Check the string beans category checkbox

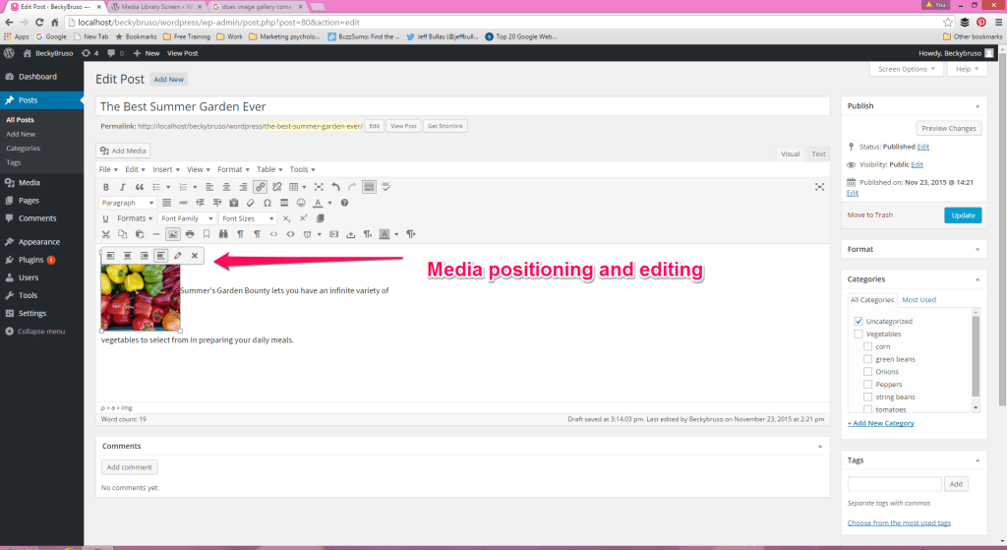[867, 397]
